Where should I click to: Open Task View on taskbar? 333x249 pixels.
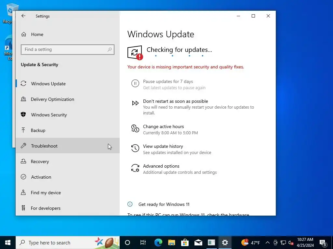click(143, 243)
